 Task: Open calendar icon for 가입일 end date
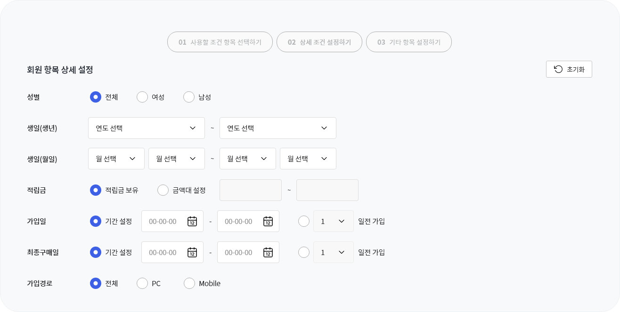point(268,221)
